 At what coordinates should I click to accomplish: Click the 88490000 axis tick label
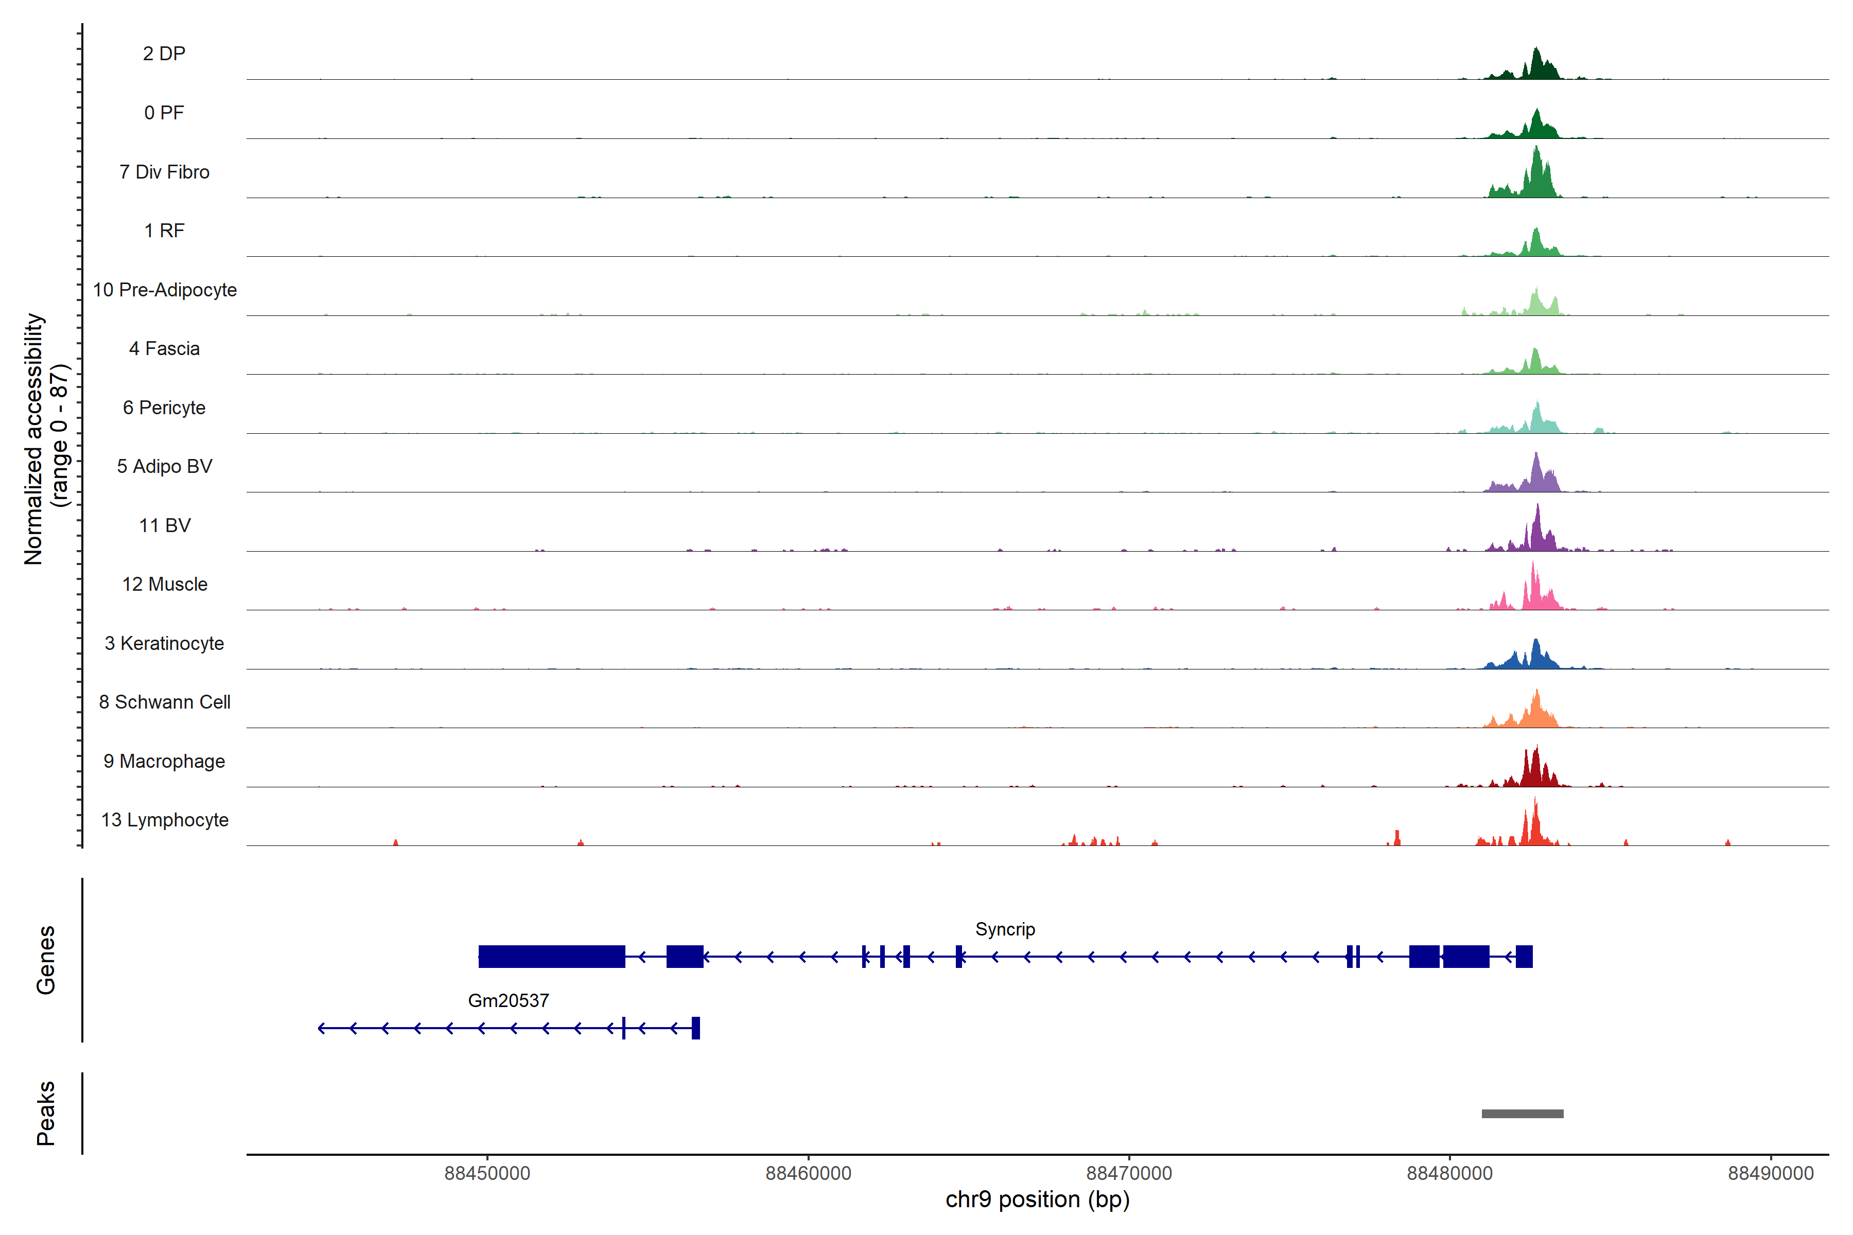pos(1770,1173)
